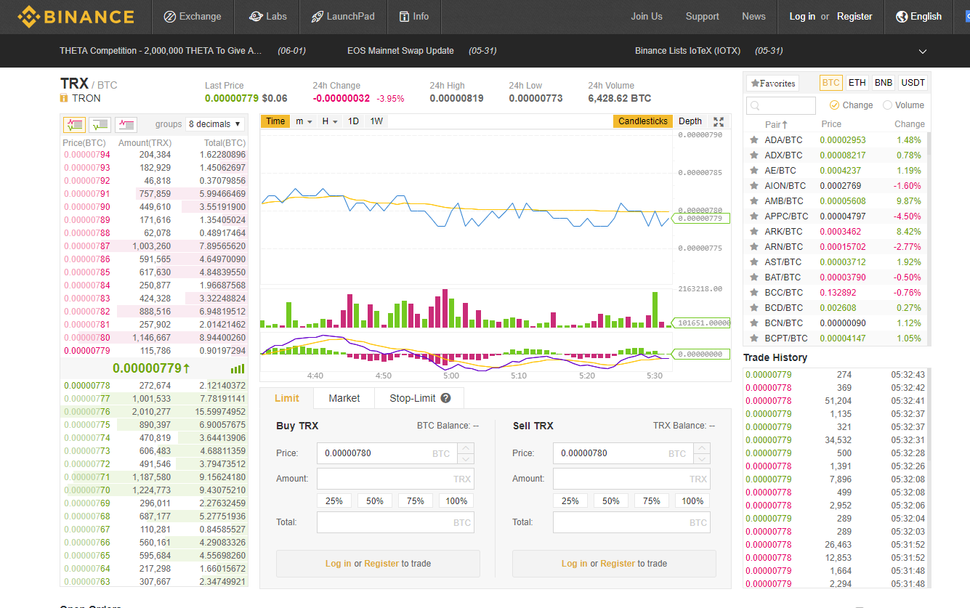
Task: Star the BCD/BTC pair as favorite
Action: click(x=754, y=308)
